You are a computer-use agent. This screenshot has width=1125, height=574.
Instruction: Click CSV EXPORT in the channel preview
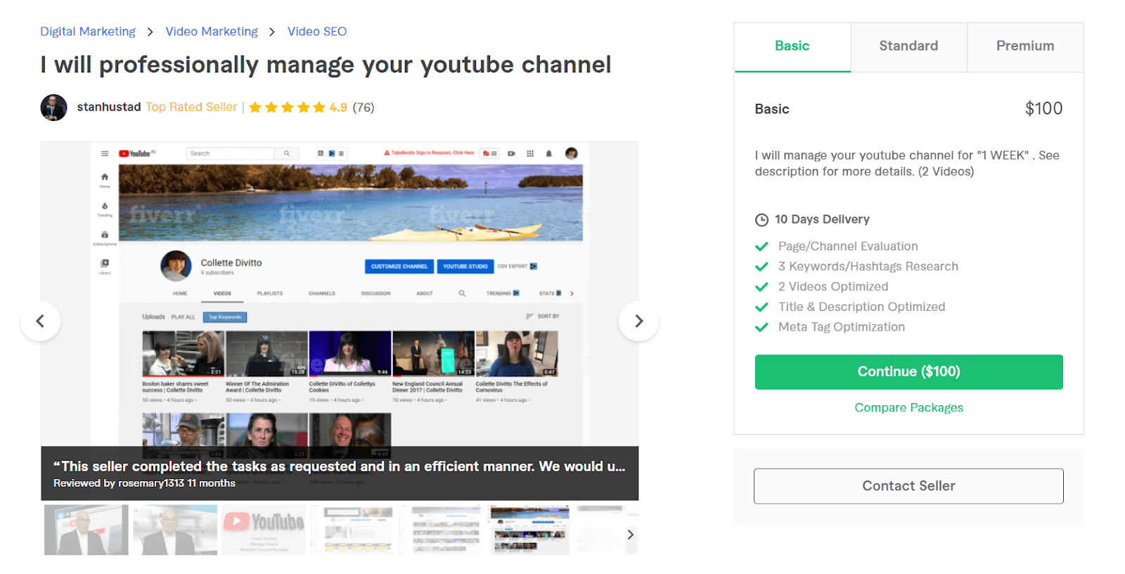tap(517, 267)
